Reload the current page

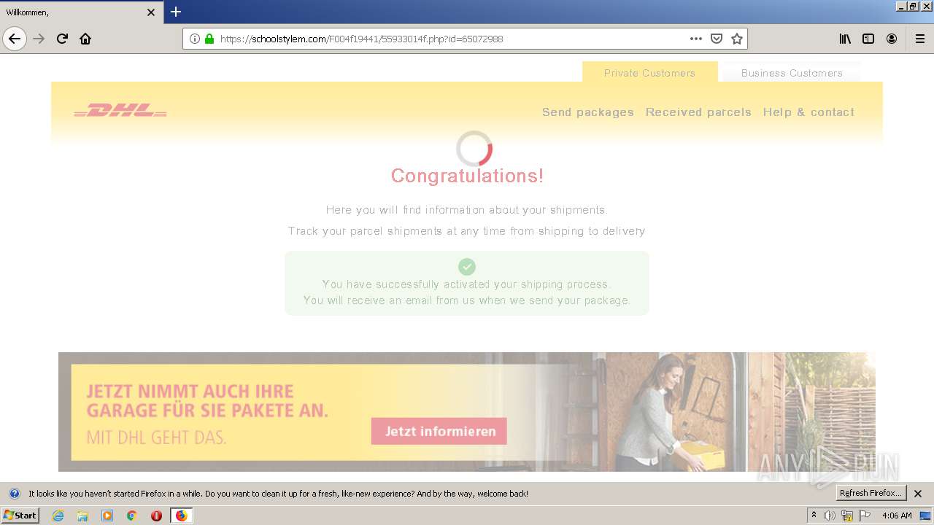pos(63,39)
